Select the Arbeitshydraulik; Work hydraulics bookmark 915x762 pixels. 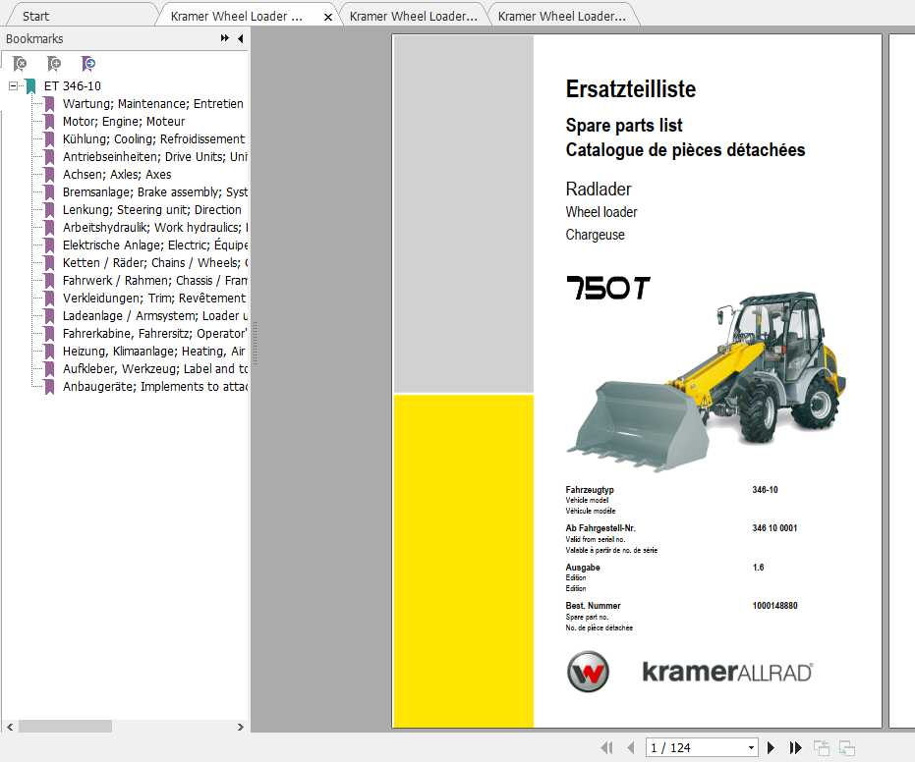[x=155, y=228]
